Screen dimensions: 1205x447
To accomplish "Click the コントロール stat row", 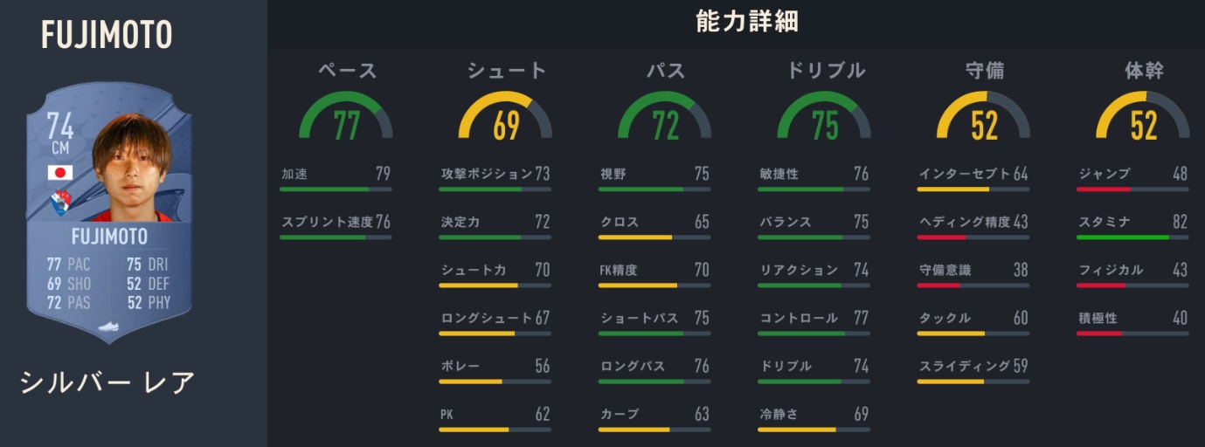I will click(814, 319).
